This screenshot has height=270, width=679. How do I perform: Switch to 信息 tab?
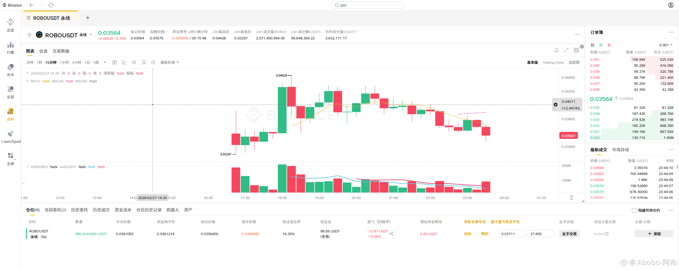point(43,51)
